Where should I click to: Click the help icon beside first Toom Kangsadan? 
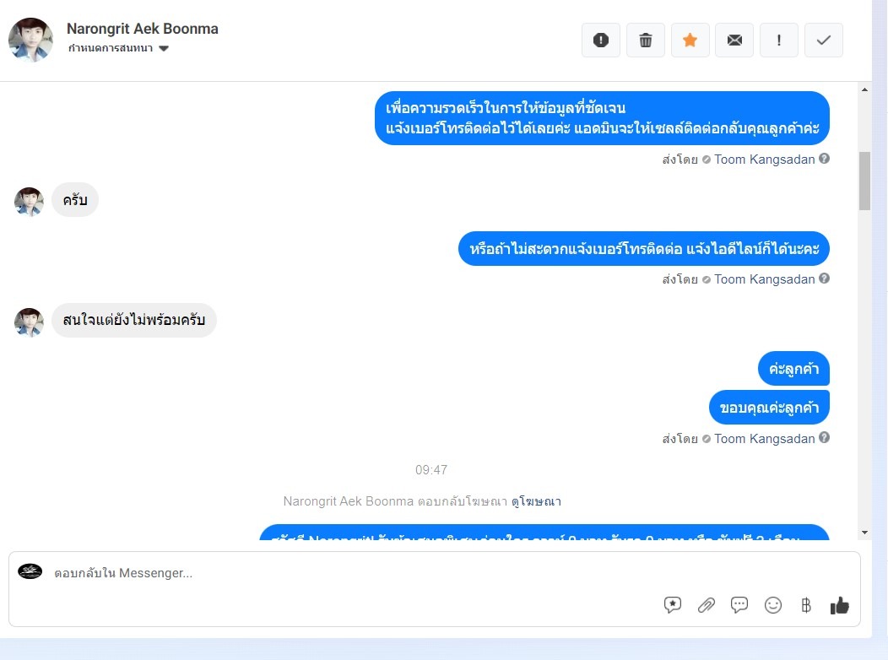point(825,159)
